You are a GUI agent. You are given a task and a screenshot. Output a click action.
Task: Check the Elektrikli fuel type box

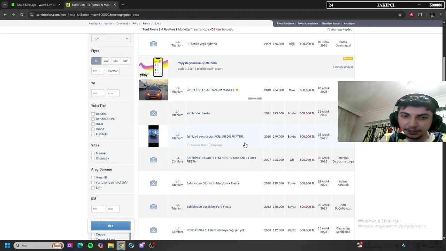93,134
